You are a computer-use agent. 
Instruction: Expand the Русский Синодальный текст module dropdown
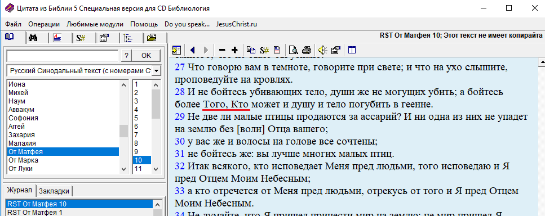pyautogui.click(x=157, y=71)
